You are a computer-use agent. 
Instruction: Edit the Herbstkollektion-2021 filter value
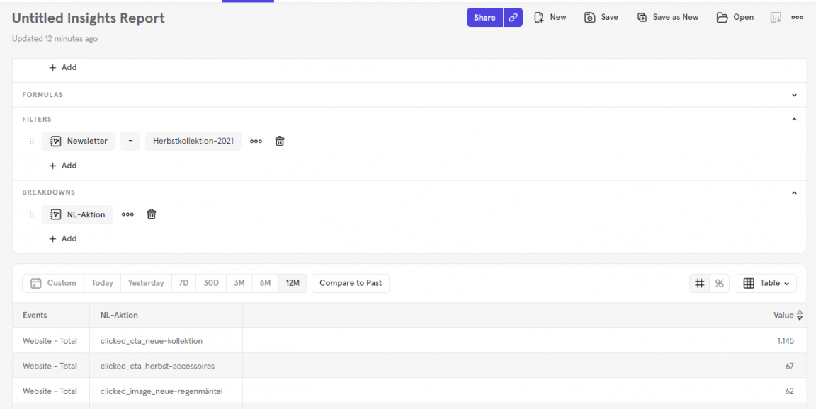pos(193,141)
